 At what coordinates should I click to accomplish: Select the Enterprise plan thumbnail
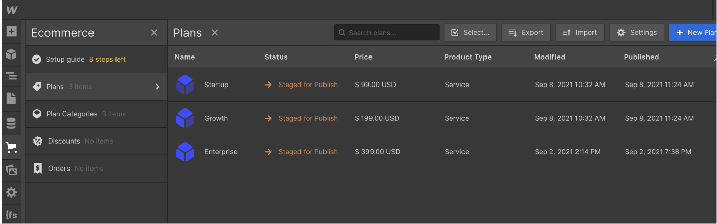click(x=185, y=152)
